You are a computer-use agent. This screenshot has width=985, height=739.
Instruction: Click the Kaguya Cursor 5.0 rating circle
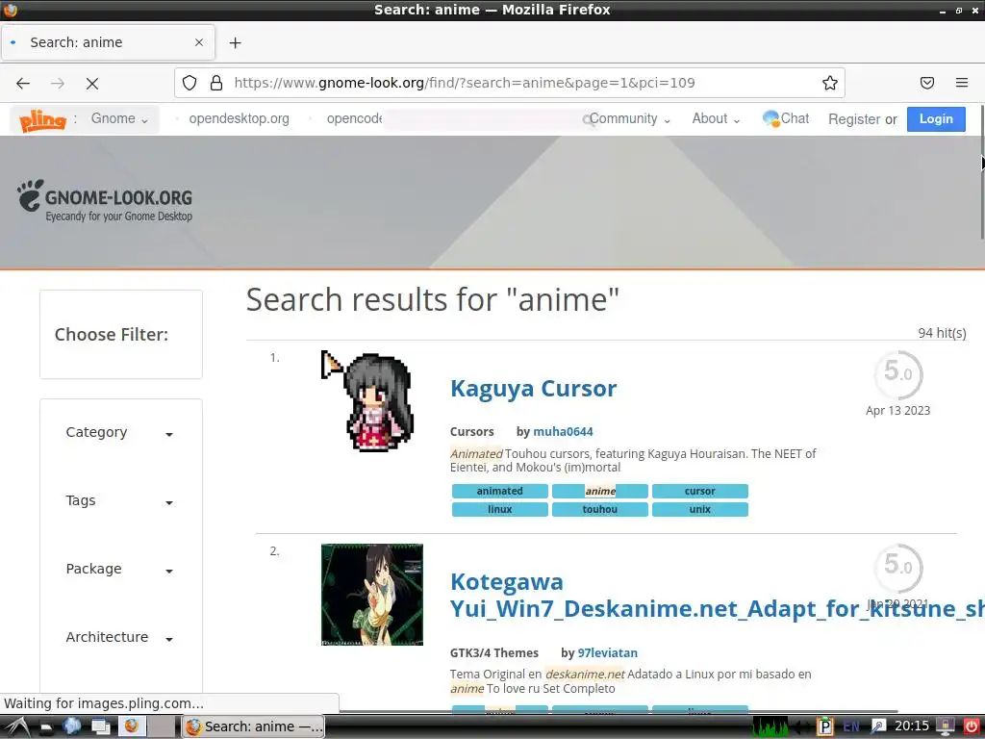pyautogui.click(x=898, y=375)
